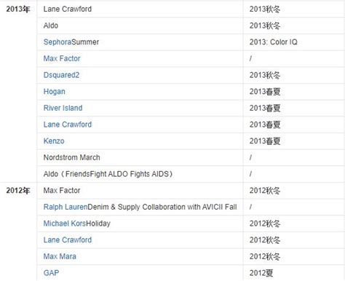Image resolution: width=345 pixels, height=281 pixels.
Task: Visit the Max Mara link
Action: (60, 256)
